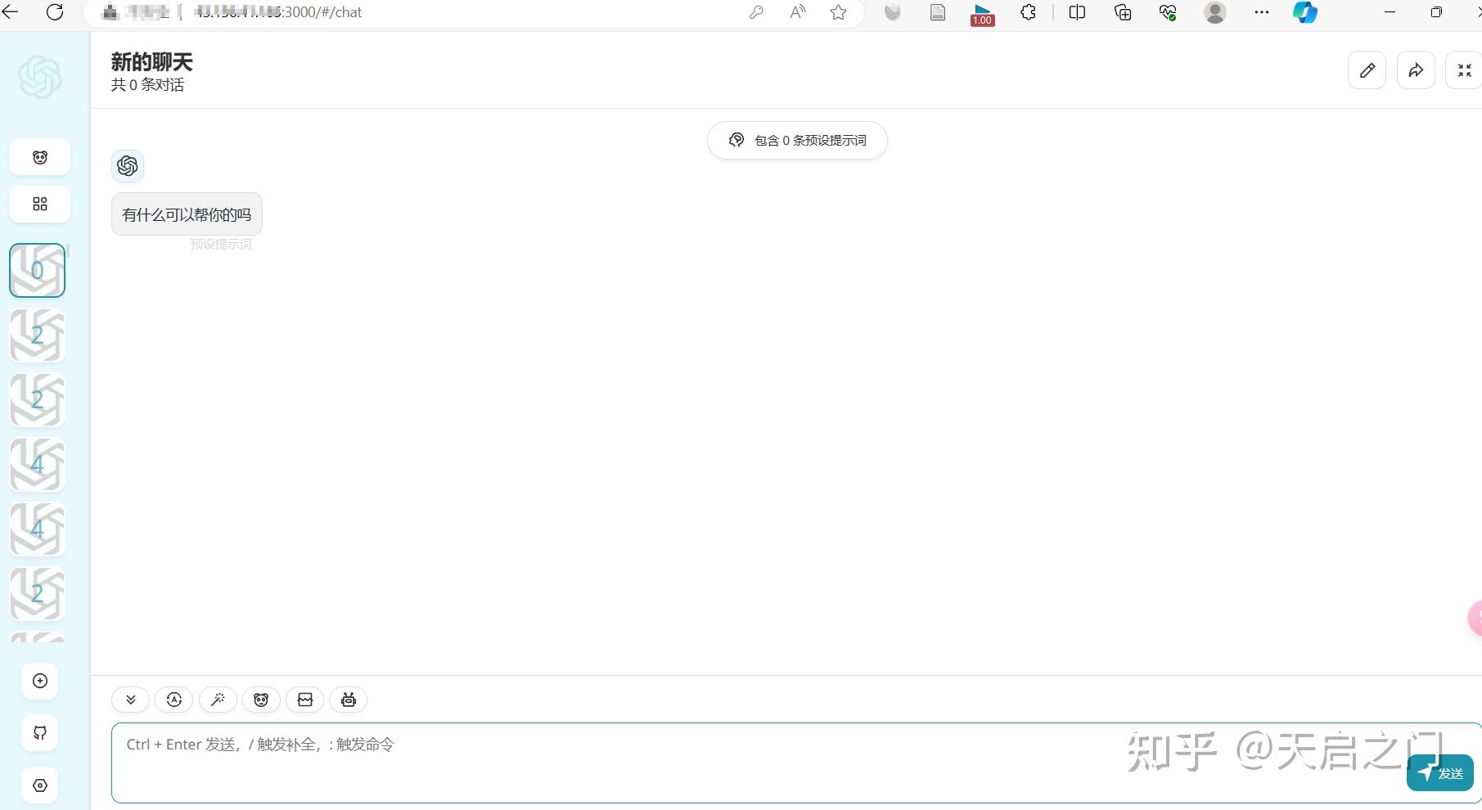Screen dimensions: 1482x810
Task: Open the browser Settings and more menu
Action: point(1262,12)
